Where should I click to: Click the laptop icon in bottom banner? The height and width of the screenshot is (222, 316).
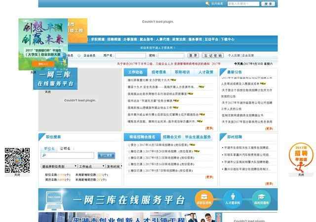tap(53, 199)
